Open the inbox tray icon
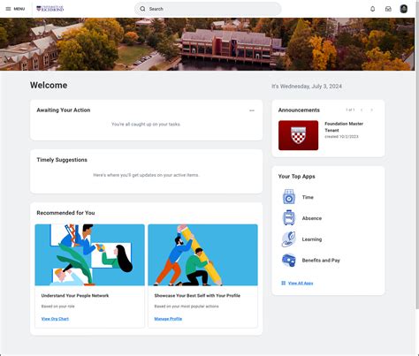 [388, 9]
